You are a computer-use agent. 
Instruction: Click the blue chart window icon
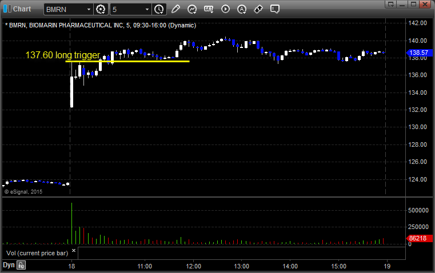click(x=7, y=9)
